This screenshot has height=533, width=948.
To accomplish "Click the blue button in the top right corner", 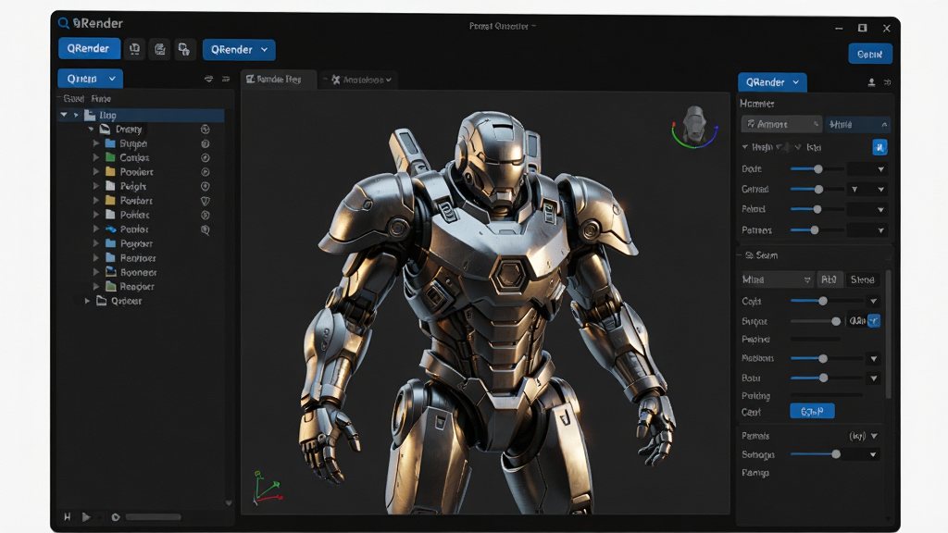I will tap(870, 54).
